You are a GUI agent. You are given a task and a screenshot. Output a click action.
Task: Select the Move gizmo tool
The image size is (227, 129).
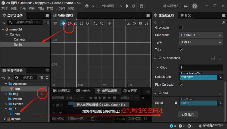coord(63,23)
